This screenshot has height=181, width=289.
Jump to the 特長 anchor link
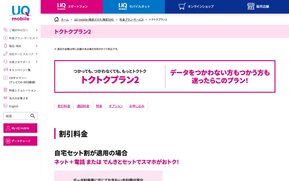coord(99,106)
